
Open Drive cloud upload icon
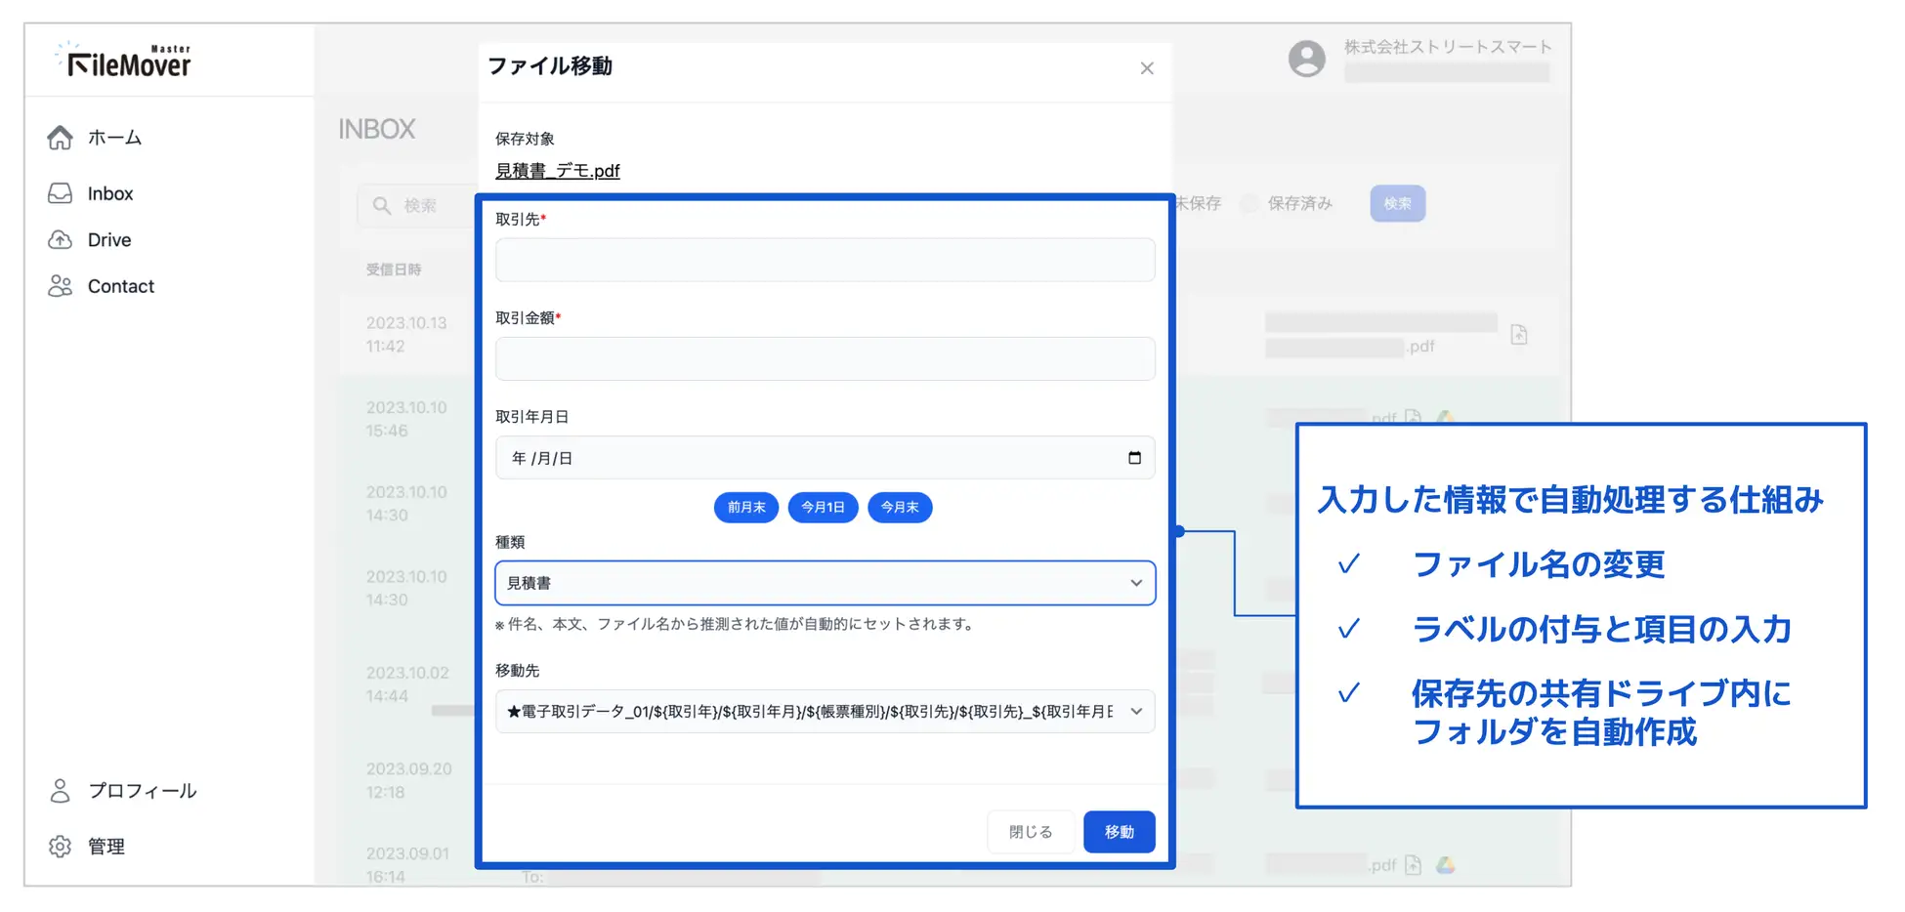[60, 240]
